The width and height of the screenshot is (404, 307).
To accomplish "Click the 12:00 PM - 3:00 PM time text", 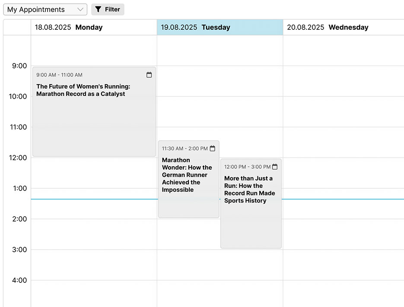I will (247, 167).
